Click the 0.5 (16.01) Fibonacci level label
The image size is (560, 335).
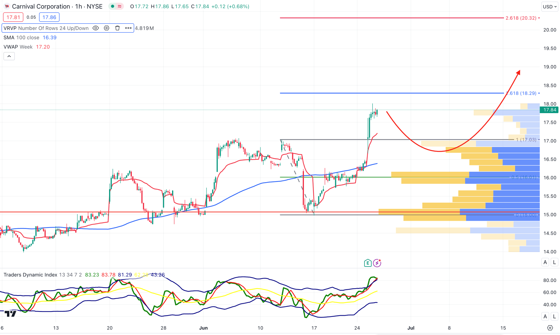(524, 177)
